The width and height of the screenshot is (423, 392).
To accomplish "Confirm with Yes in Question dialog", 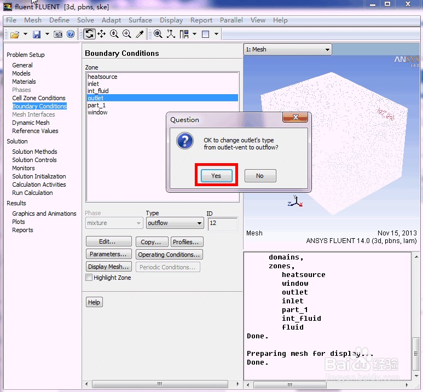I will click(216, 176).
